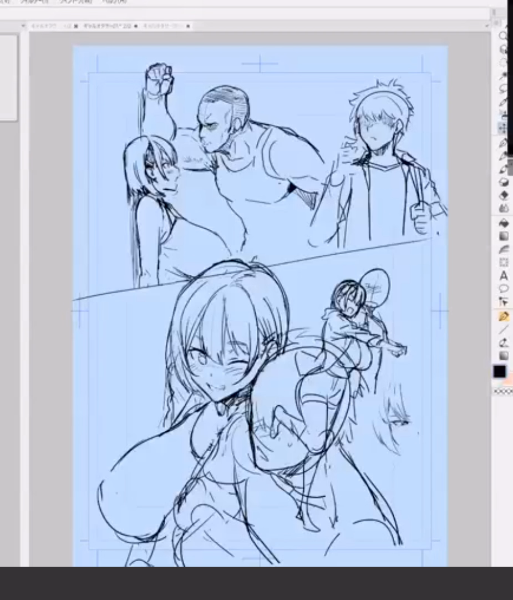This screenshot has width=513, height=600.
Task: Select the Gradient tool below the bucket
Action: click(x=504, y=236)
